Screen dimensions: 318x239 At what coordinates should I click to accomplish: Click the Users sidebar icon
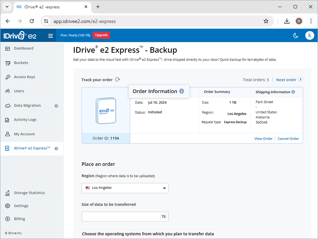tap(8, 91)
